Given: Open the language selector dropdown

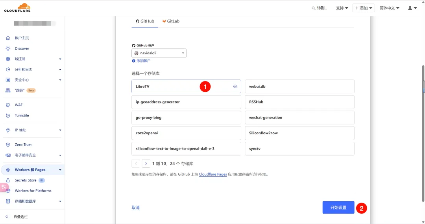Looking at the screenshot, I should (x=389, y=8).
